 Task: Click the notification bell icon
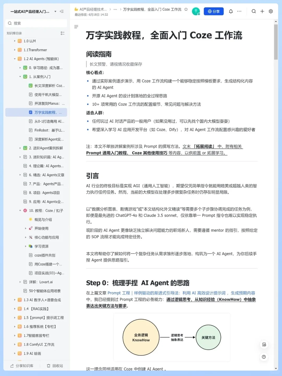(x=231, y=11)
